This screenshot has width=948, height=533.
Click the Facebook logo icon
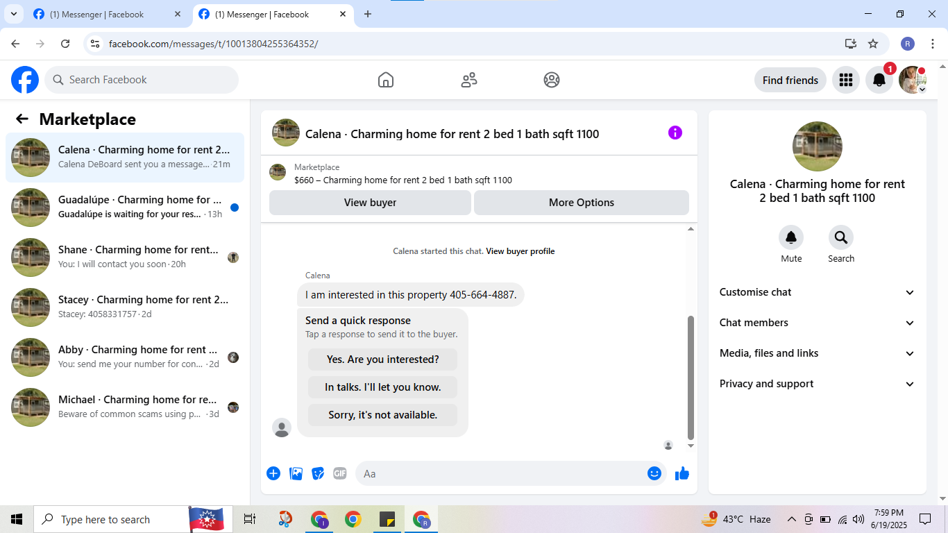tap(25, 80)
